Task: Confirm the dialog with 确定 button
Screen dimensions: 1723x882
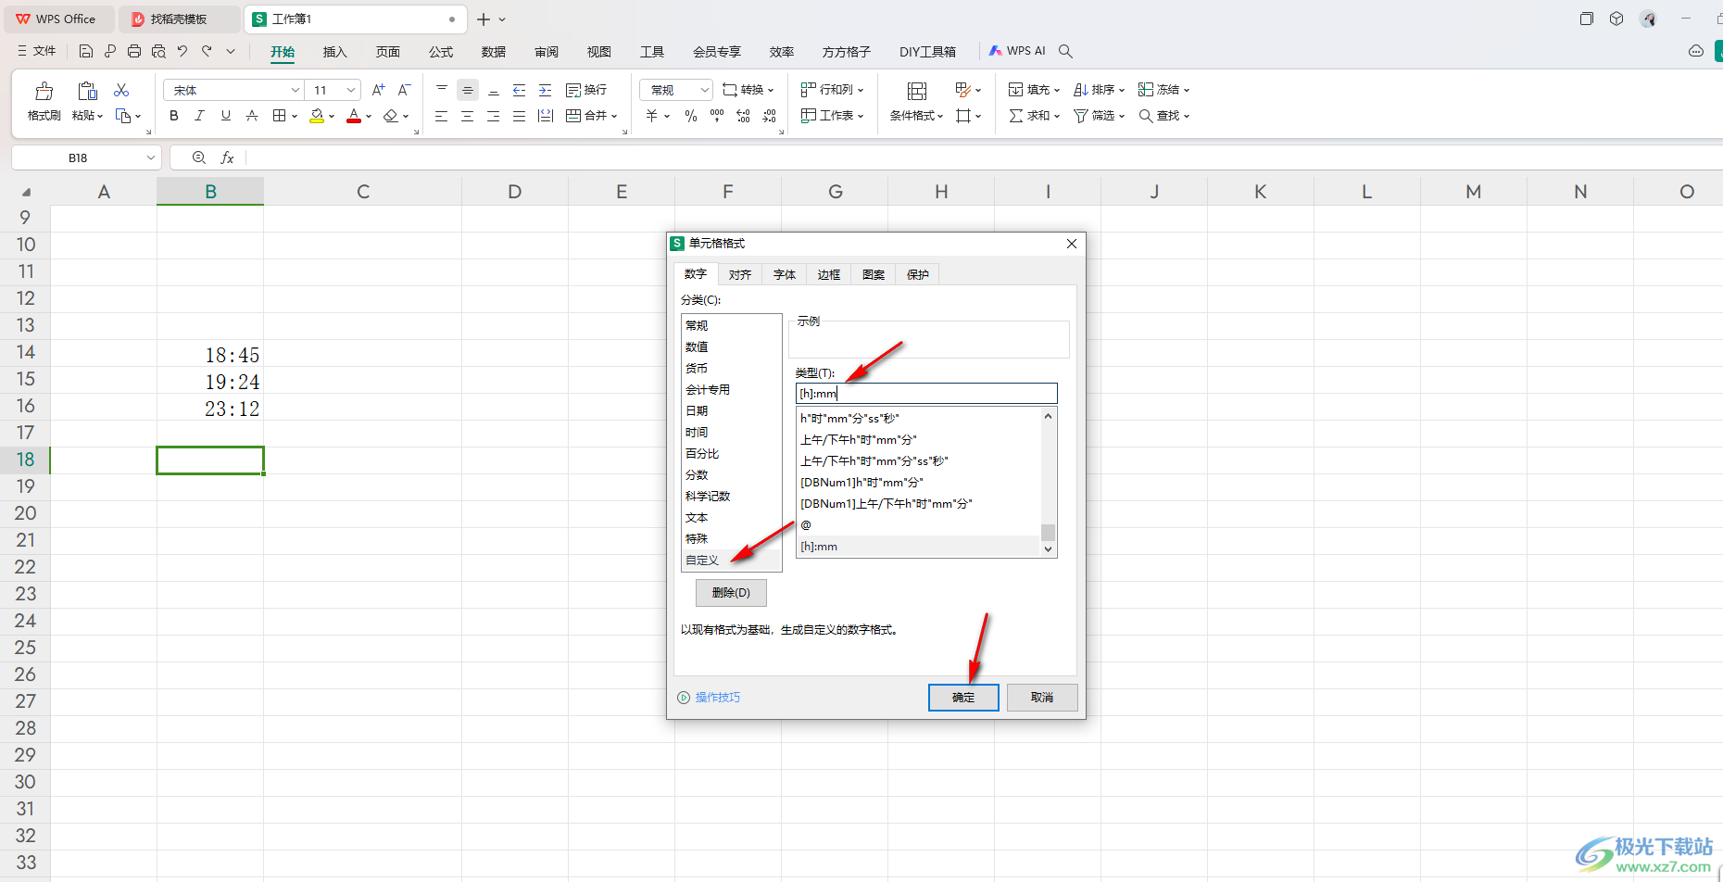Action: [963, 697]
